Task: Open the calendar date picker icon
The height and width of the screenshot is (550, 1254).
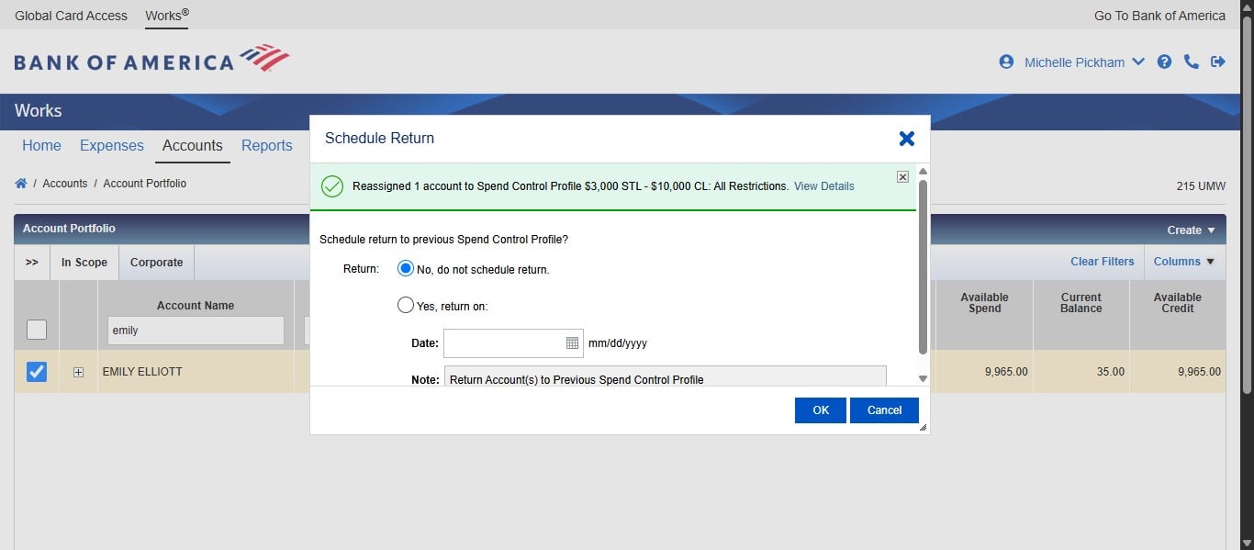Action: [574, 342]
